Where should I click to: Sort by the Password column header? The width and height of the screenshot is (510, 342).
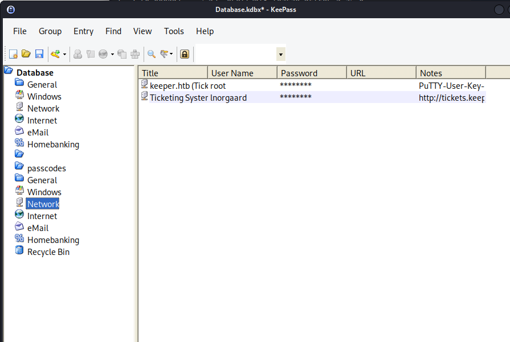click(312, 73)
